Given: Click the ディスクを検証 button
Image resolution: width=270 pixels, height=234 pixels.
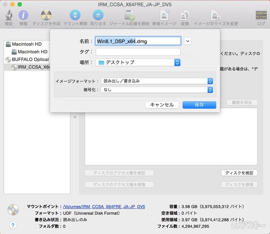Looking at the screenshot, I should (x=239, y=173).
